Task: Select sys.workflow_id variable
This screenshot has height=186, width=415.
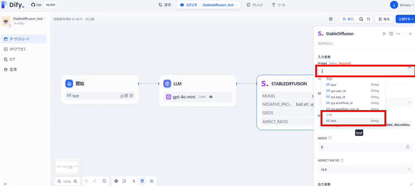Action: [x=353, y=103]
